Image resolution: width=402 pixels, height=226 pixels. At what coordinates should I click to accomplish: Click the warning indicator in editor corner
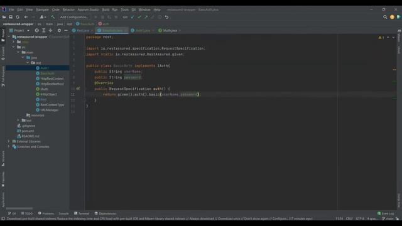pos(381,38)
